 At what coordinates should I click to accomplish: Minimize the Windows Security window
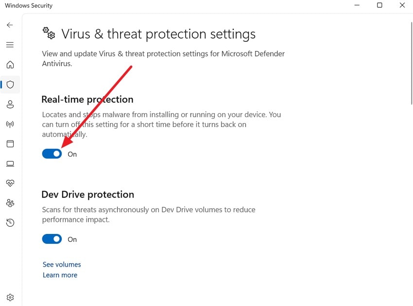(357, 5)
